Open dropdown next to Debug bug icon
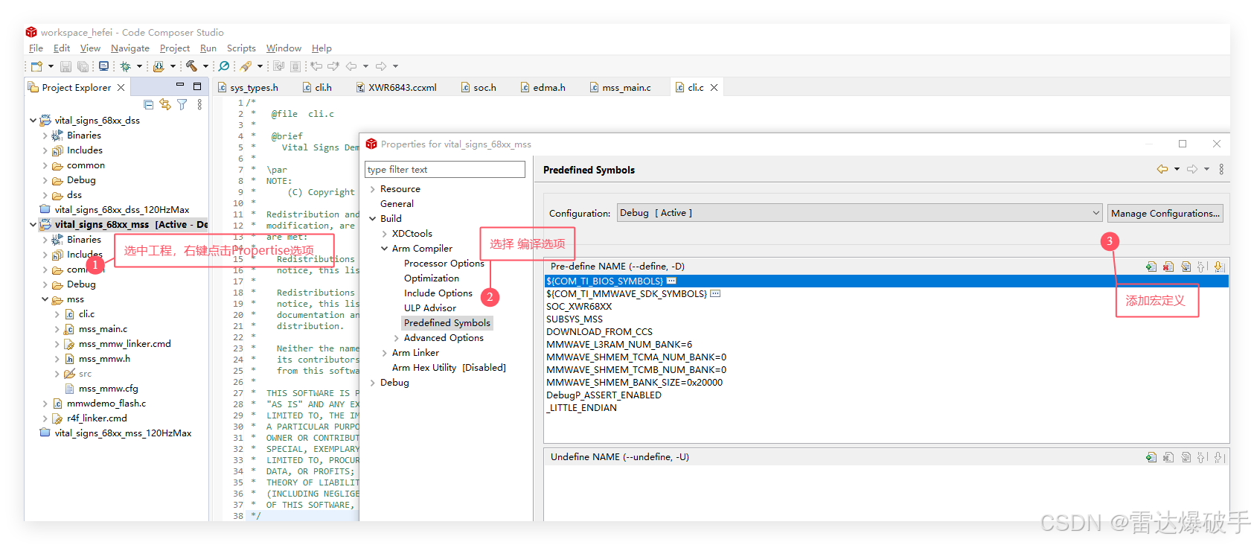1254x545 pixels. coord(139,66)
